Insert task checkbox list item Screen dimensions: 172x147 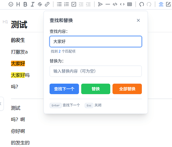click(74, 4)
